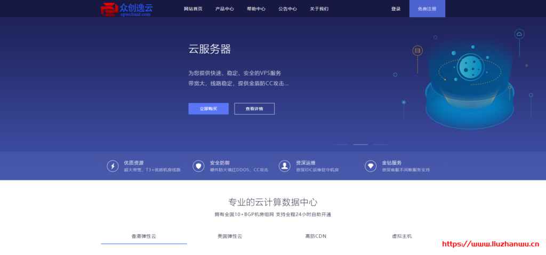The width and height of the screenshot is (546, 255).
Task: Click the person icon beside 资深运维
Action: coord(285,166)
